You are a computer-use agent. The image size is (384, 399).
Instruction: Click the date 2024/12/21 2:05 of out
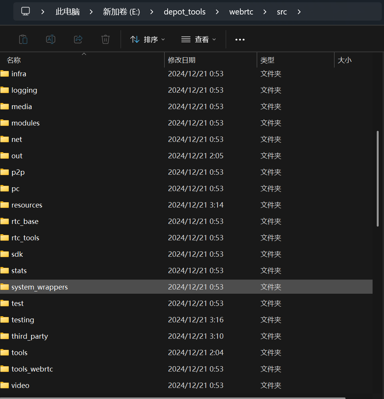click(x=196, y=156)
